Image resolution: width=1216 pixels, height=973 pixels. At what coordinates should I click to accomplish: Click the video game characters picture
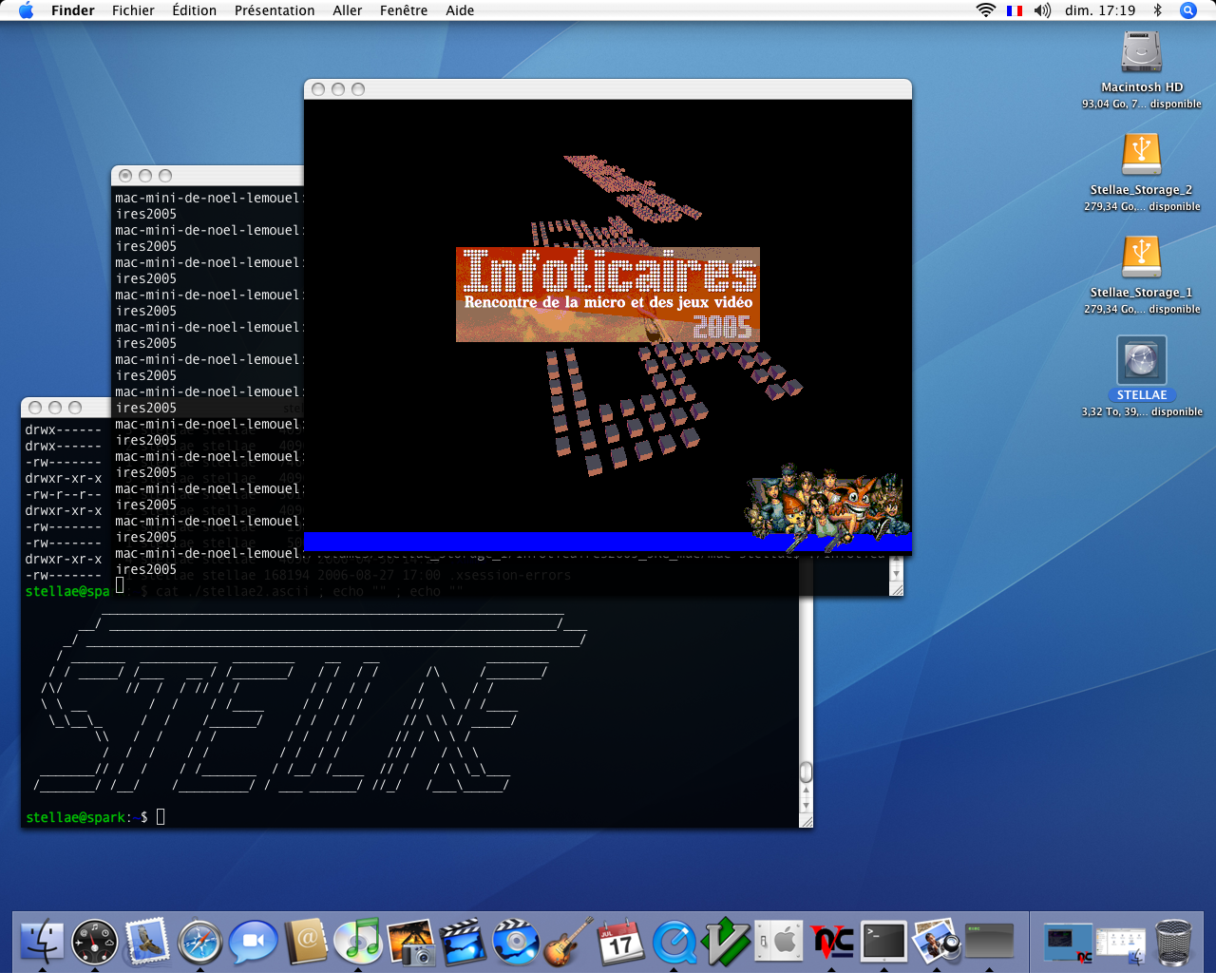(826, 508)
